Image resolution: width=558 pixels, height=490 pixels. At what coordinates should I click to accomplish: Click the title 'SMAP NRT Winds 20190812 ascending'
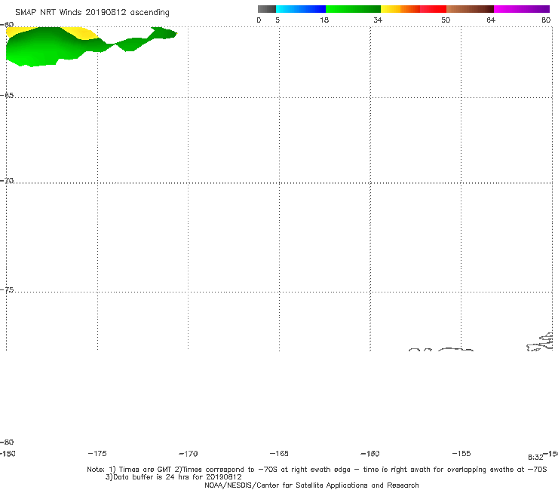[x=92, y=13]
